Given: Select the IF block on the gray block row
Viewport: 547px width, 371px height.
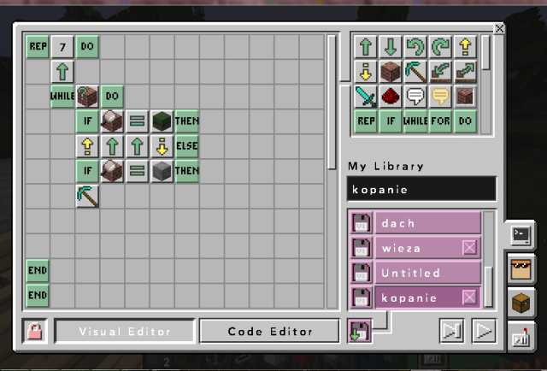Looking at the screenshot, I should coord(87,171).
